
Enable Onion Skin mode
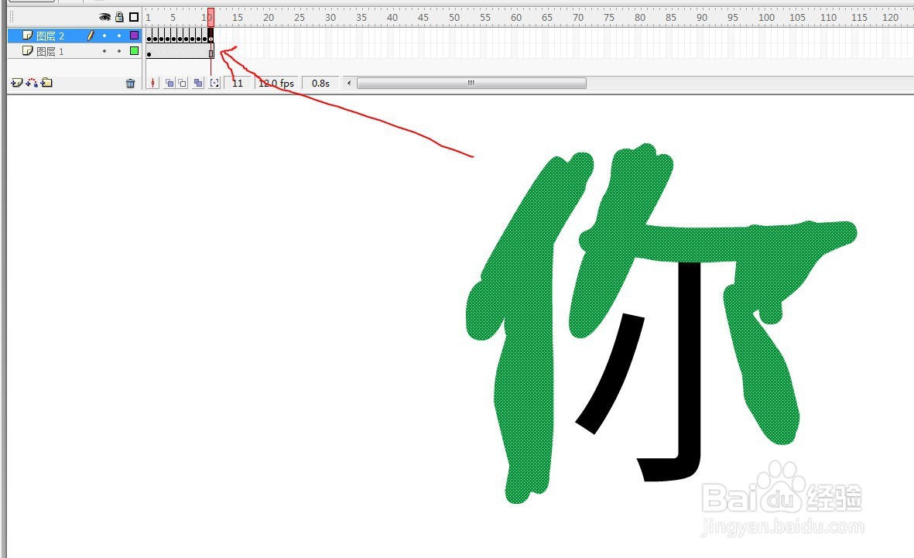pyautogui.click(x=169, y=82)
